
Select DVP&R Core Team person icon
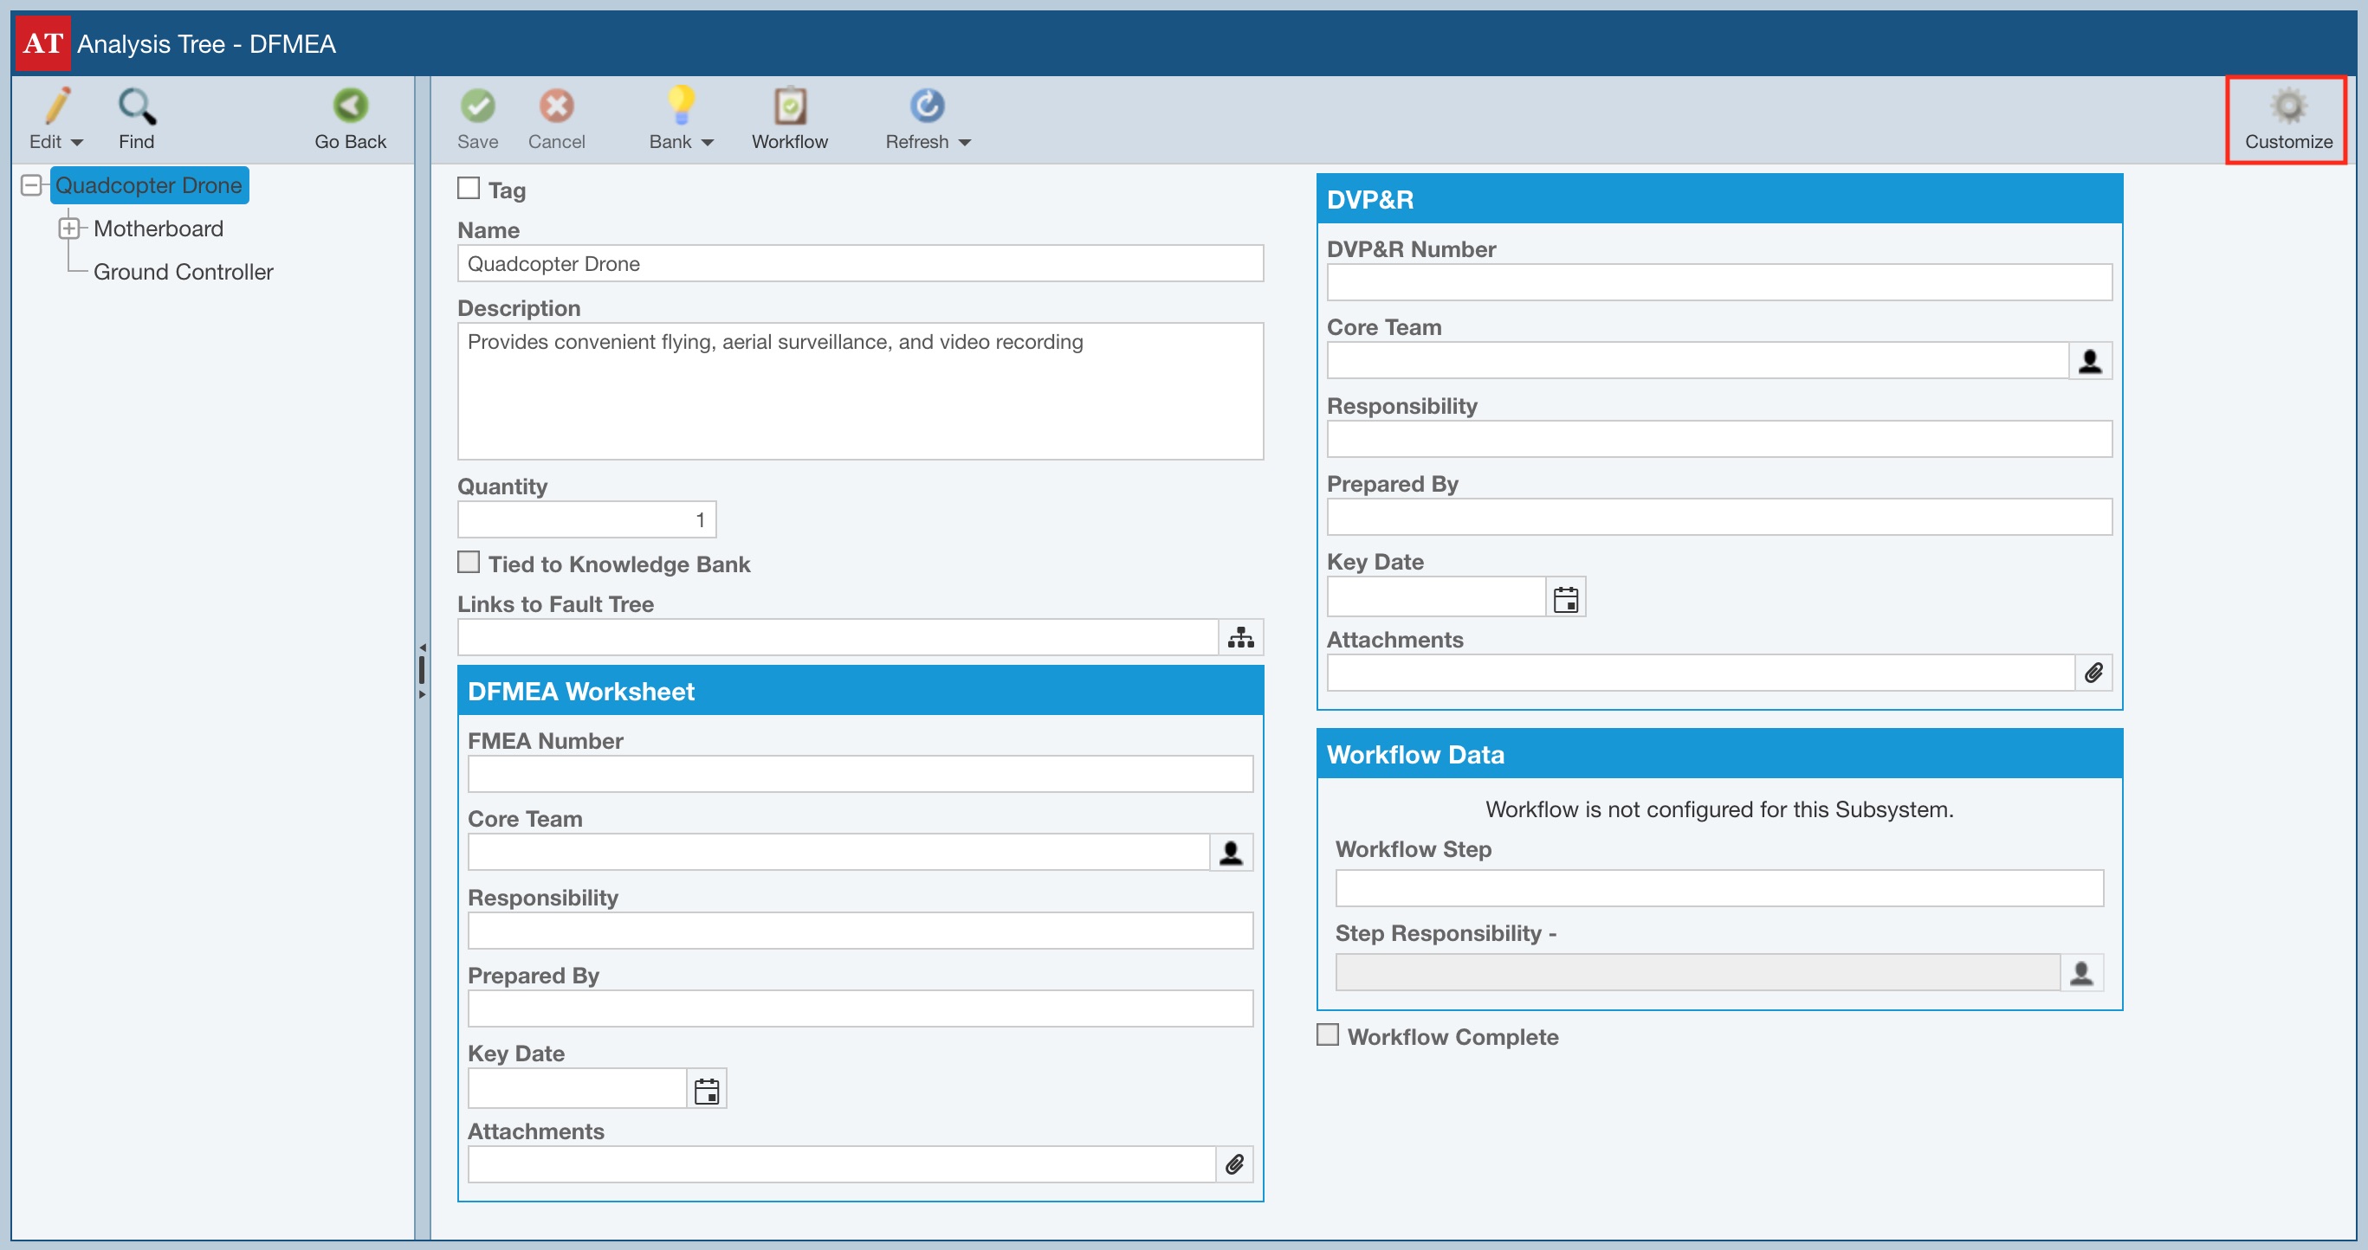coord(2089,361)
